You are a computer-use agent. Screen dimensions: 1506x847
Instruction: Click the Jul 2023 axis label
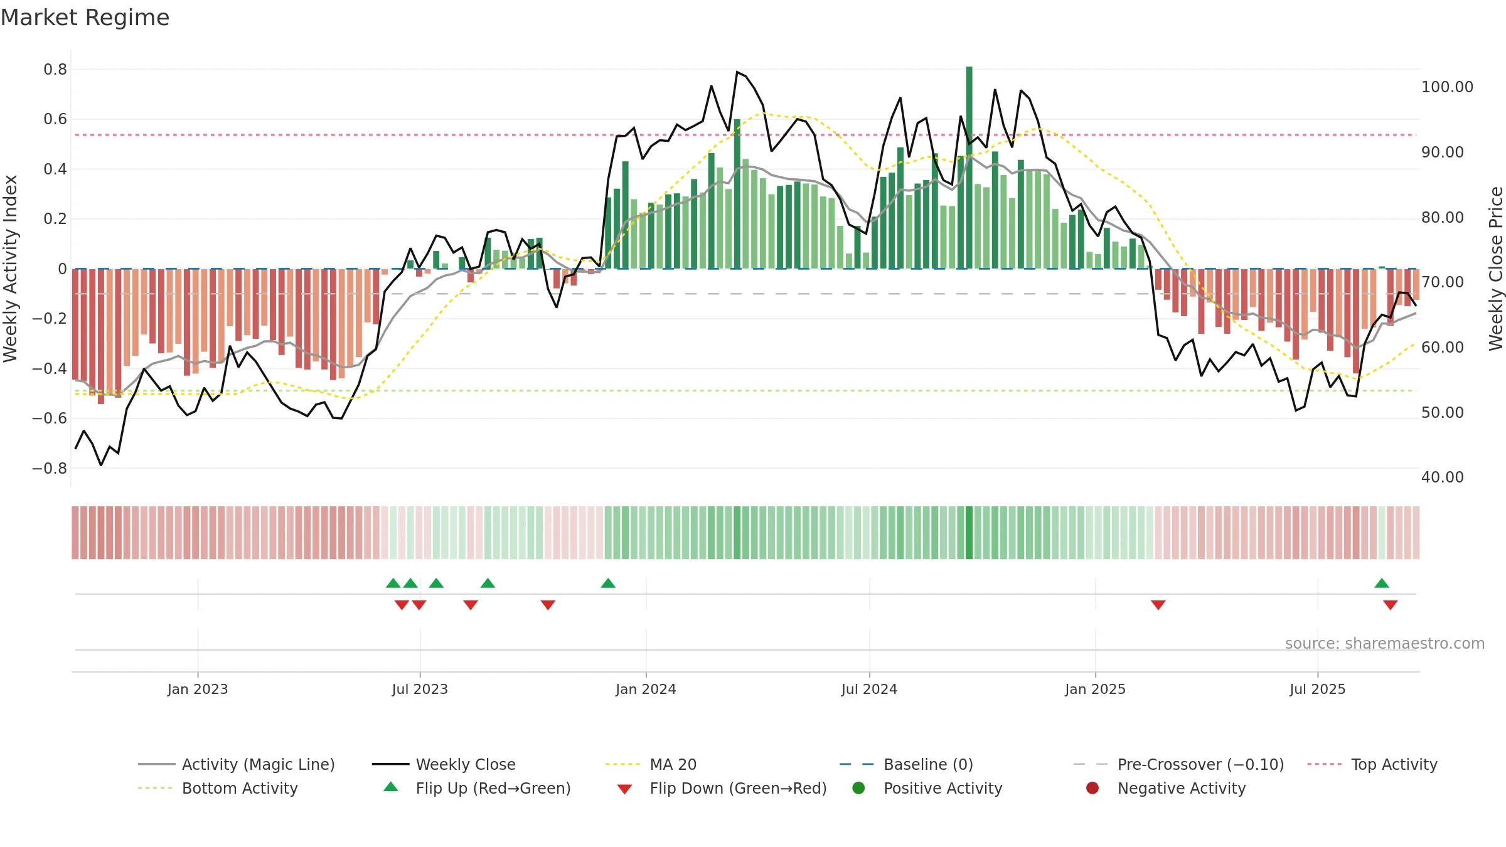pyautogui.click(x=420, y=689)
